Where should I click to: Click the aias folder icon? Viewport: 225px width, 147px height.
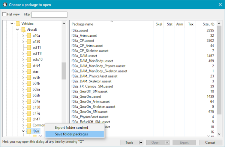[x=29, y=71]
